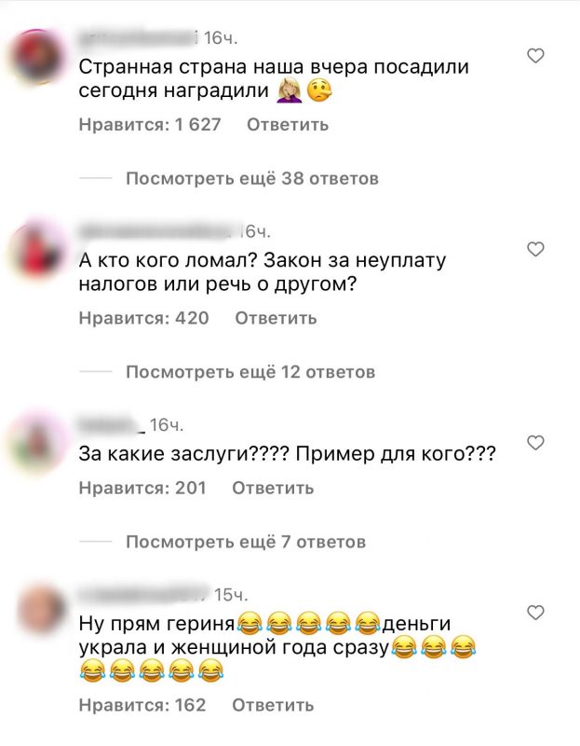The width and height of the screenshot is (580, 746).
Task: Expand 'Посмотреть ещё 12 ответов'
Action: 250,372
